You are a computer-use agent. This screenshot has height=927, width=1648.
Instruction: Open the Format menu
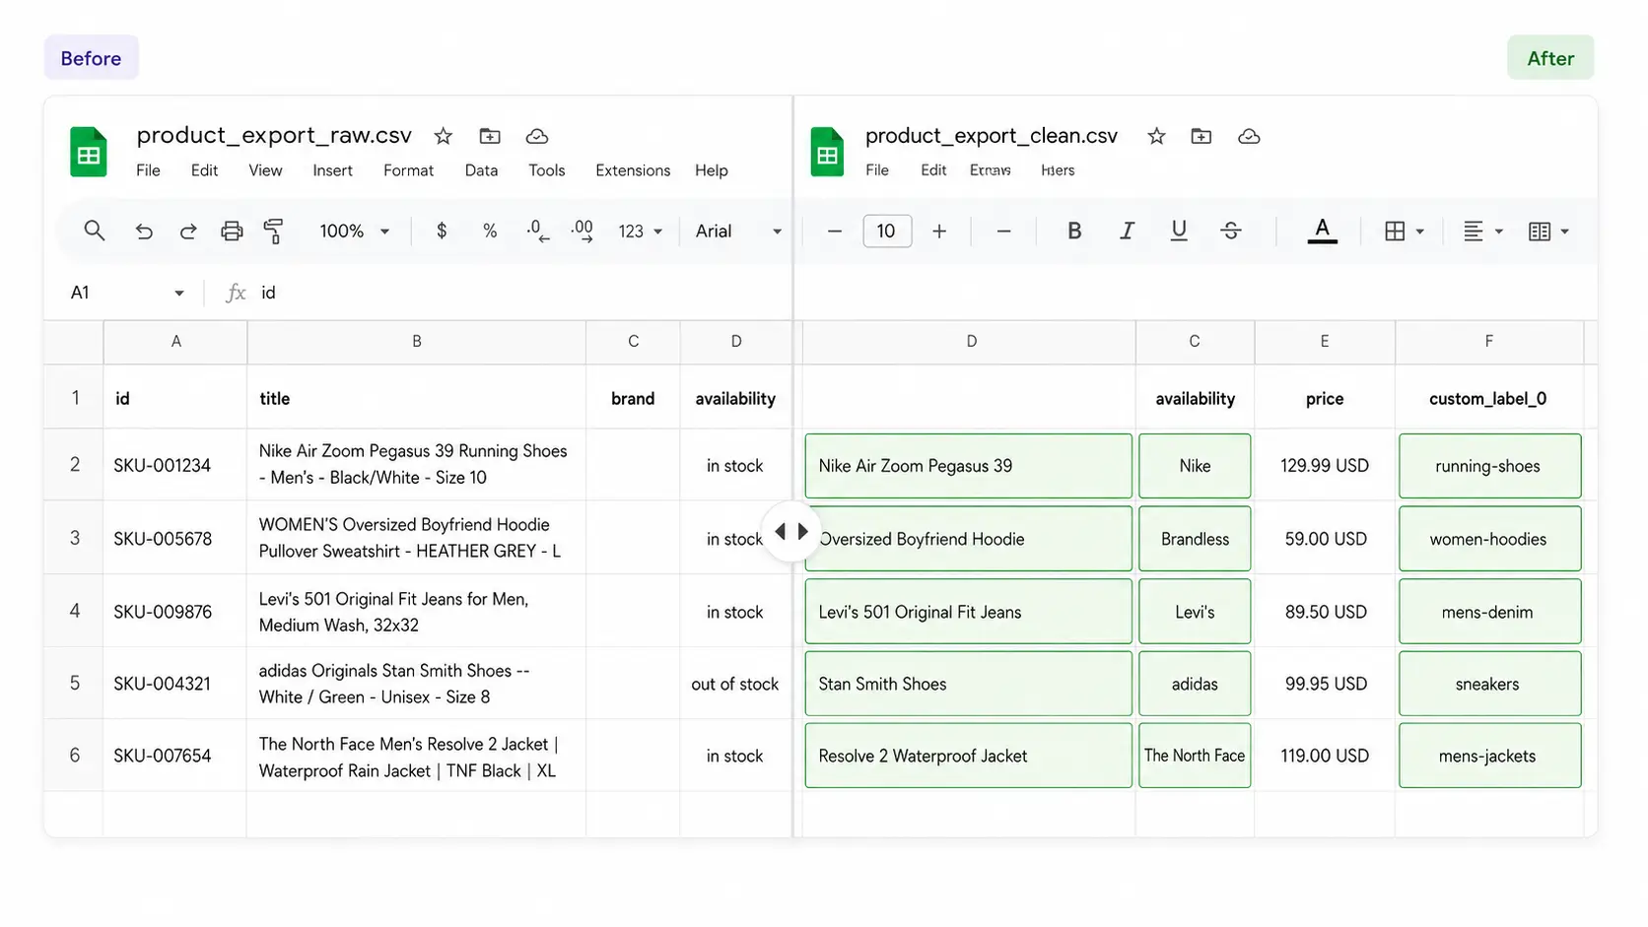(408, 170)
